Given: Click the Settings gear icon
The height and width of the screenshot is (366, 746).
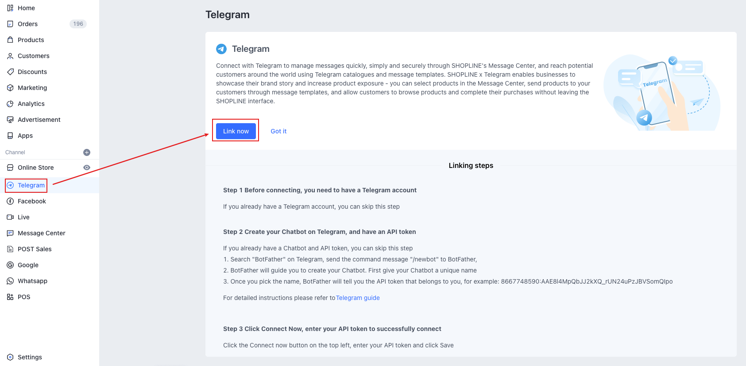Looking at the screenshot, I should tap(10, 357).
